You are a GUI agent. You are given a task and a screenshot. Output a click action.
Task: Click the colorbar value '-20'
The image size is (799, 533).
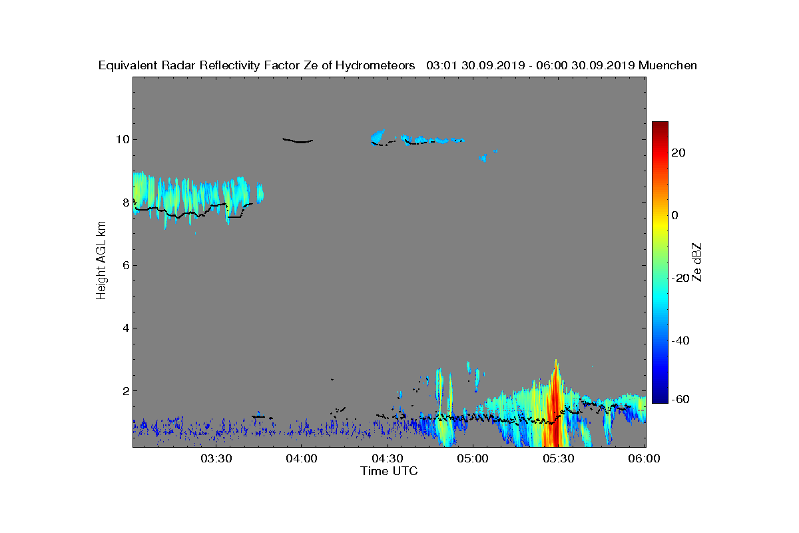pyautogui.click(x=681, y=278)
